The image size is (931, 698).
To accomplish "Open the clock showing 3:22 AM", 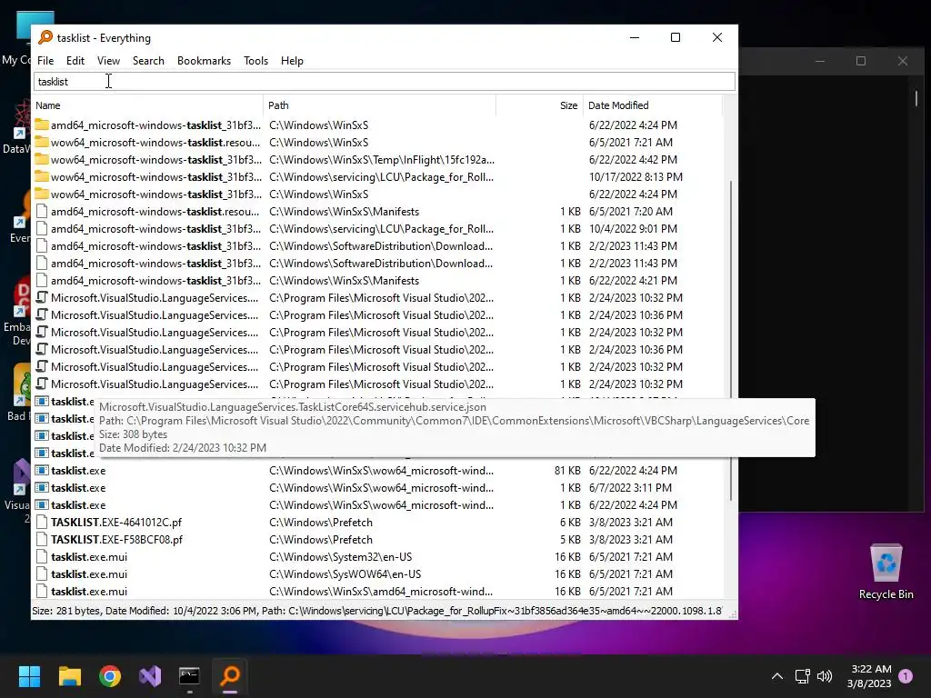I will (869, 676).
